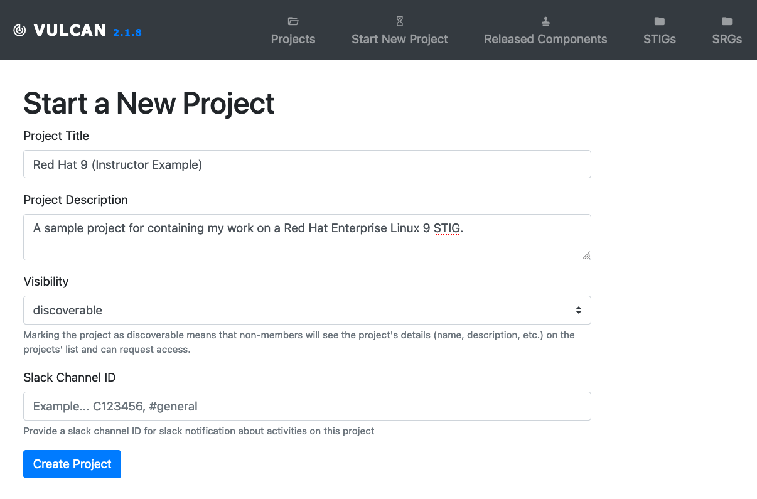
Task: Click the Project Description textarea
Action: [x=307, y=237]
